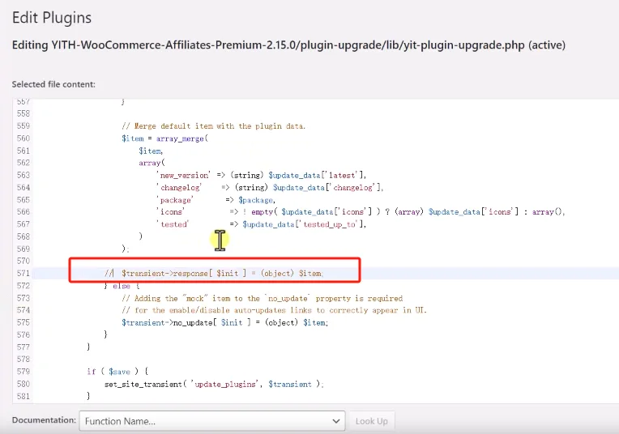Click the '} else {' line

pyautogui.click(x=122, y=286)
